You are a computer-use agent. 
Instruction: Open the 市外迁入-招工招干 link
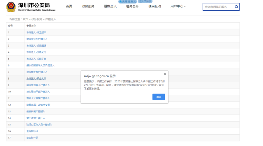36,32
